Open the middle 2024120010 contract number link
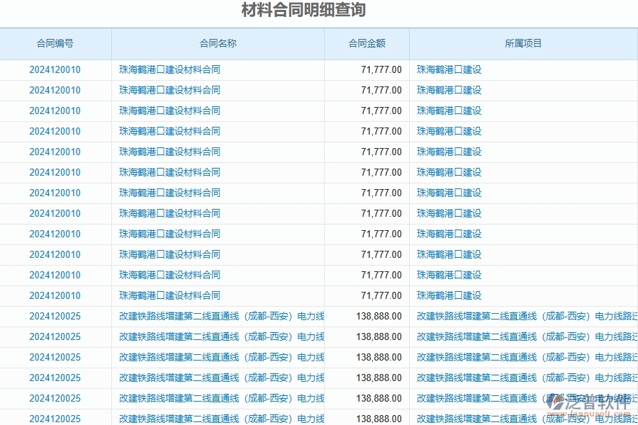Screen dimensions: 638x425 coord(55,172)
